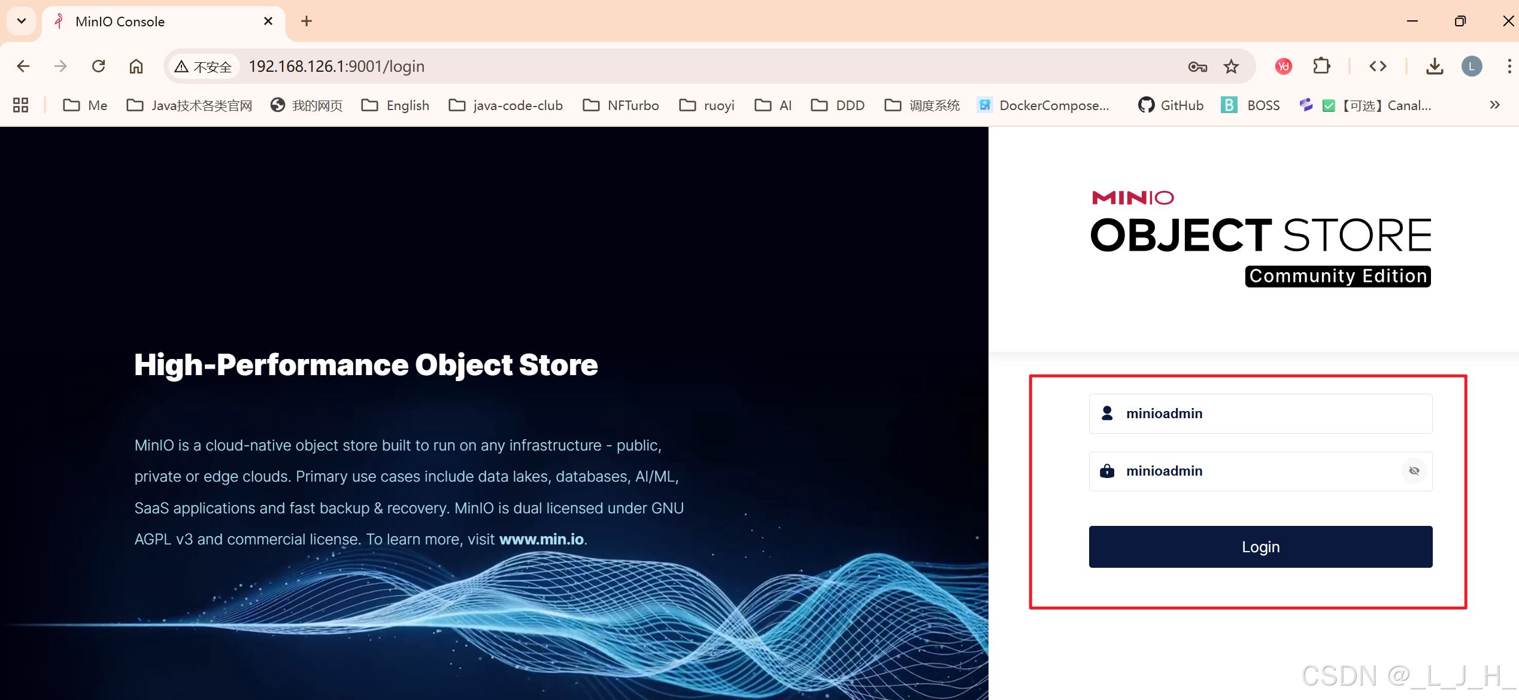Open the developer code brackets icon
1519x700 pixels.
[1378, 66]
